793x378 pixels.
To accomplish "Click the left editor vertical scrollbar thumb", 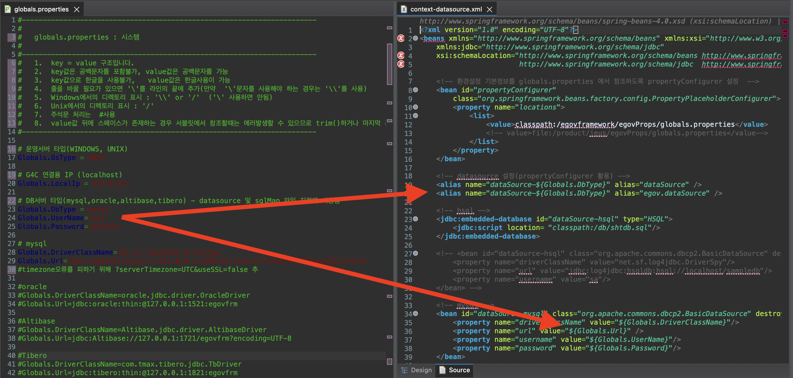I will tap(389, 64).
